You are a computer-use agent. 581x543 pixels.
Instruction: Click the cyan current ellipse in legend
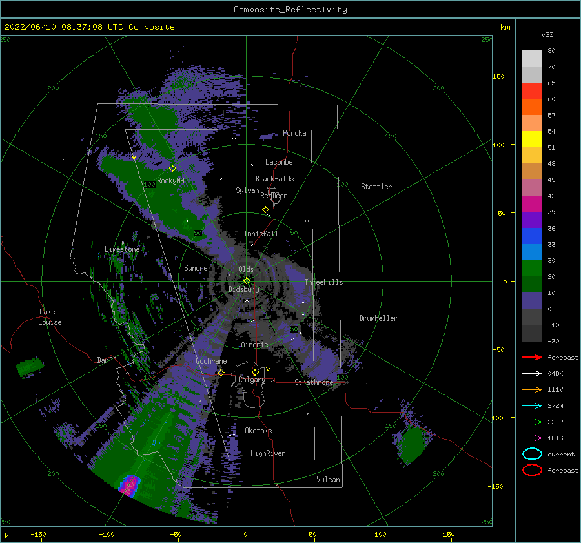click(532, 454)
